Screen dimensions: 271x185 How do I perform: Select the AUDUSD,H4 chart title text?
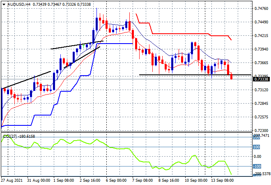19,5
